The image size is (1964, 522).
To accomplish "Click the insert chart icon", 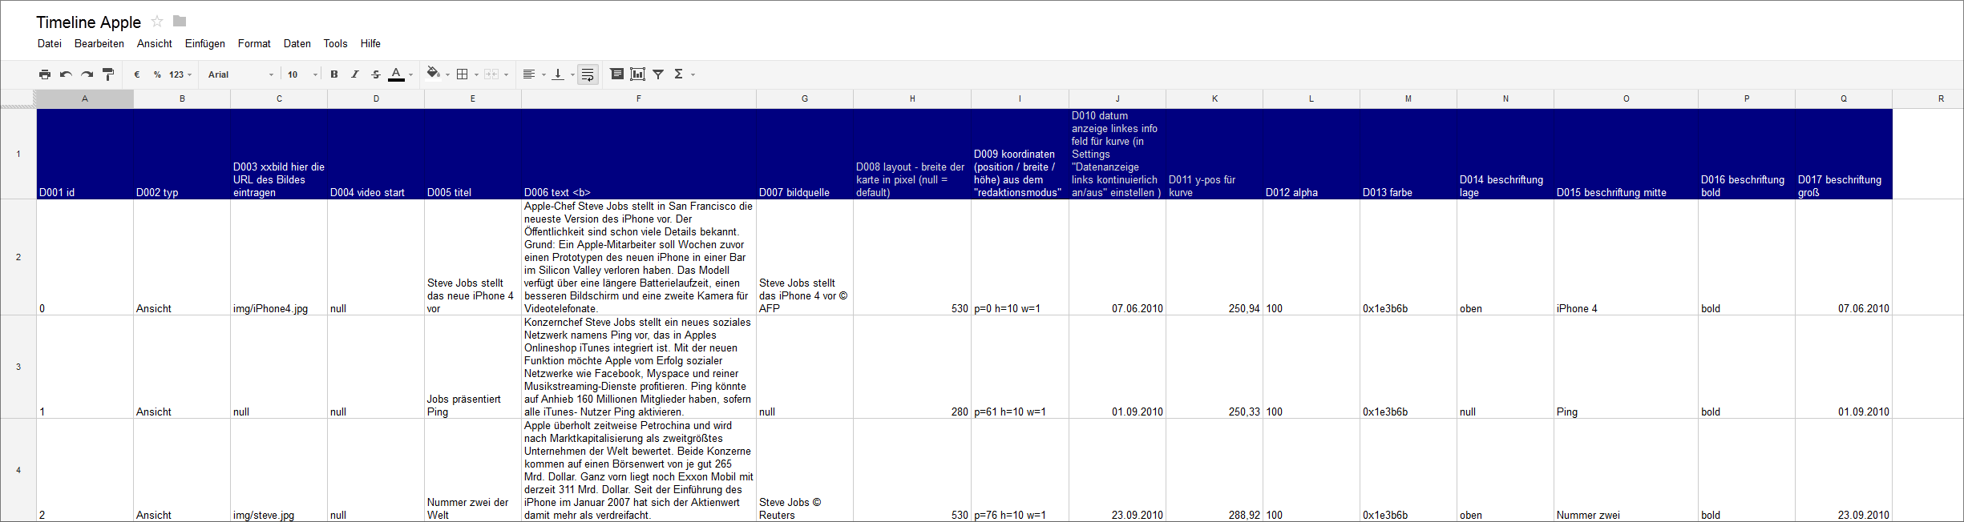I will tap(637, 74).
